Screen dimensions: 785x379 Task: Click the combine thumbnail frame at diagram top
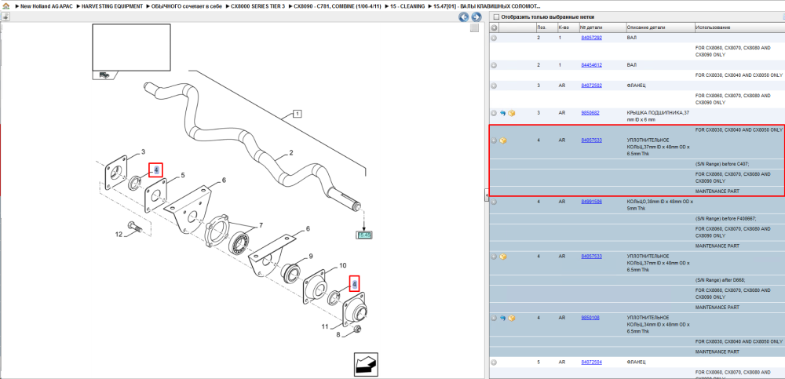click(x=132, y=48)
